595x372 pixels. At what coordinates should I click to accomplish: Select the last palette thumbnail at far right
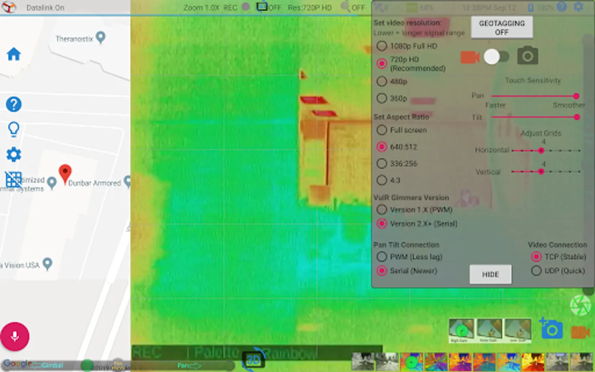(x=581, y=362)
